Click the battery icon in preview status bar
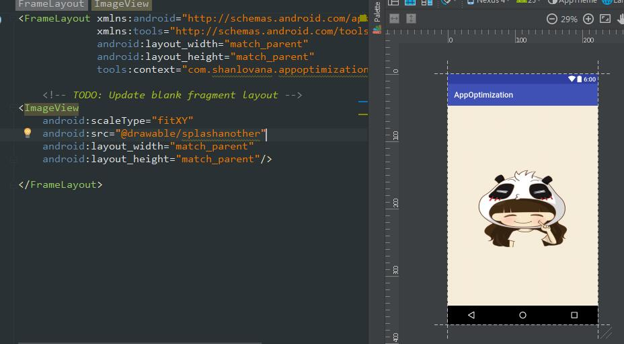Viewport: 624px width, 344px height. (580, 79)
